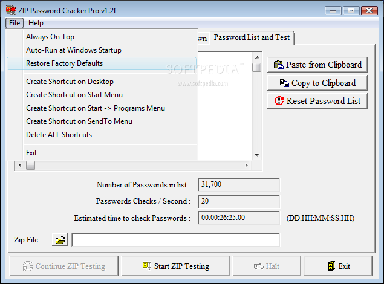Viewport: 384px width, 284px height.
Task: Close the ZIP Password Cracker window
Action: (x=369, y=11)
